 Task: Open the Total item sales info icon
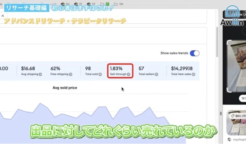click(193, 74)
